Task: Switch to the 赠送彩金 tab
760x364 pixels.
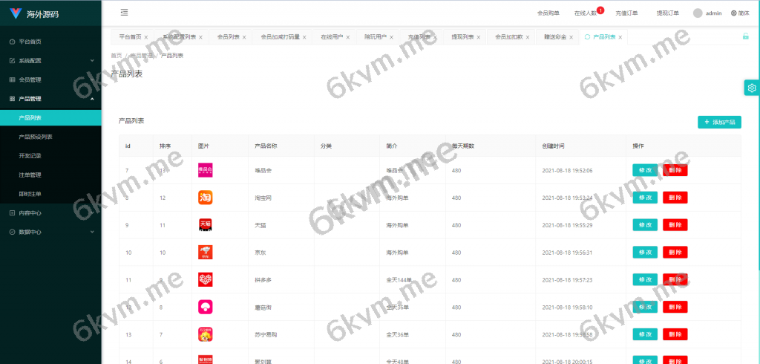Action: tap(555, 37)
